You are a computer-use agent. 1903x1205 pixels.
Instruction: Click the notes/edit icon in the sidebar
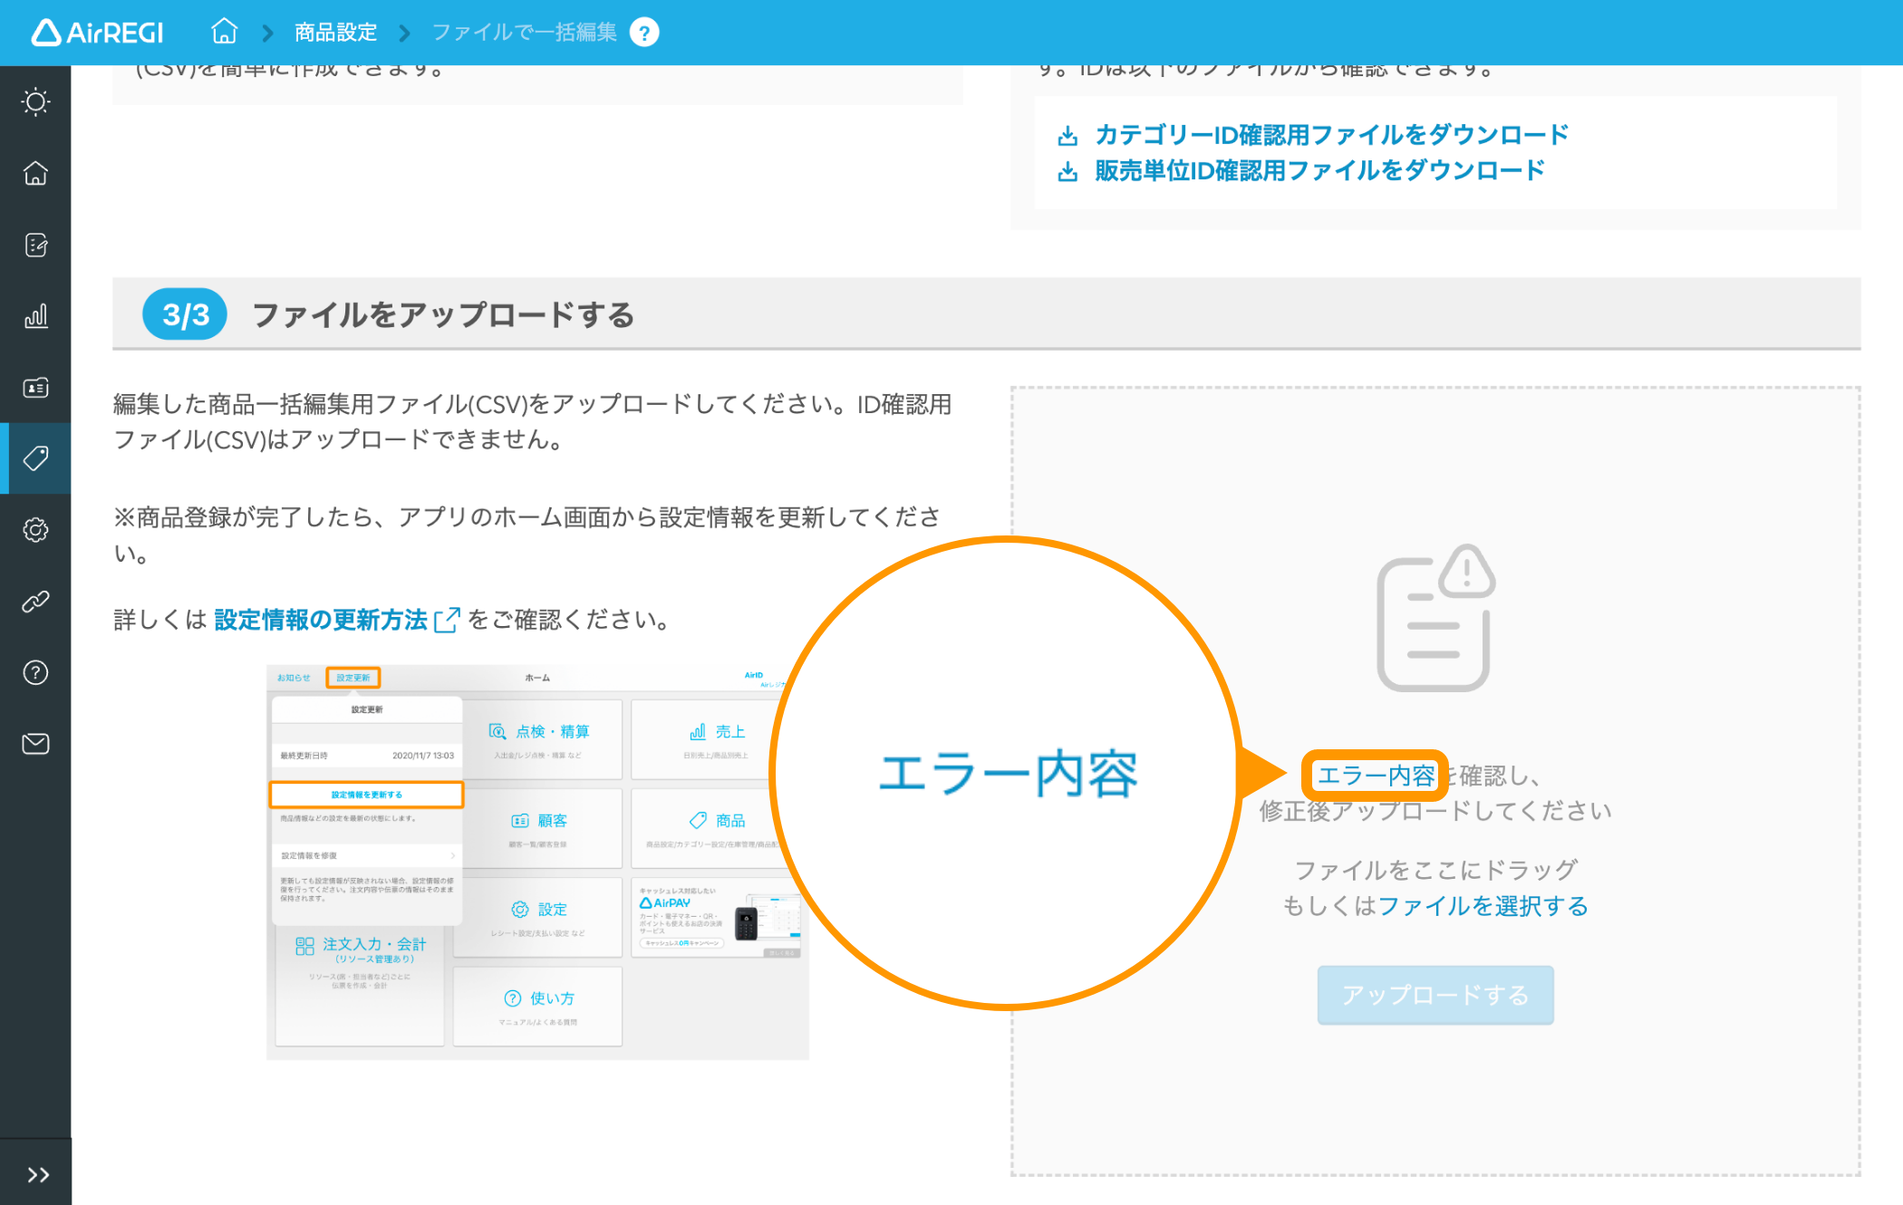pyautogui.click(x=35, y=245)
